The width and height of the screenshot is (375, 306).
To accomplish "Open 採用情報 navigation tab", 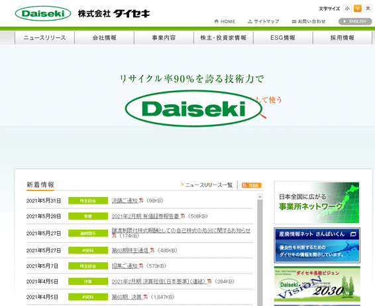I will point(343,38).
